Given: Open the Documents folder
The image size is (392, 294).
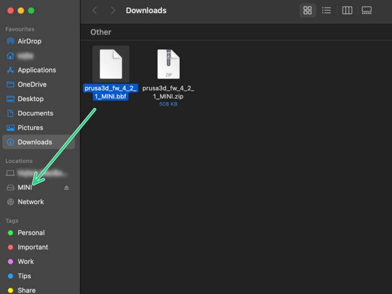Looking at the screenshot, I should coord(35,113).
